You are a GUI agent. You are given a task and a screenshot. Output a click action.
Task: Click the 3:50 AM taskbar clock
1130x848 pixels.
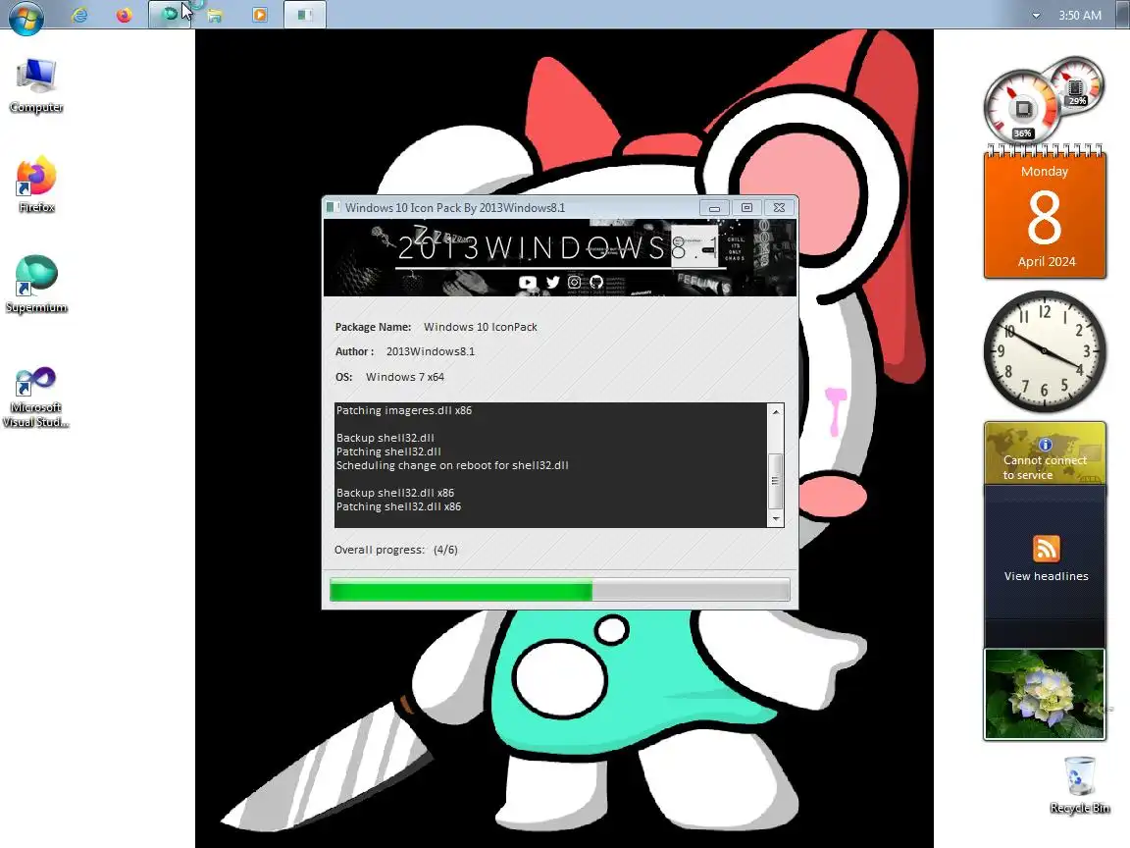click(x=1080, y=15)
